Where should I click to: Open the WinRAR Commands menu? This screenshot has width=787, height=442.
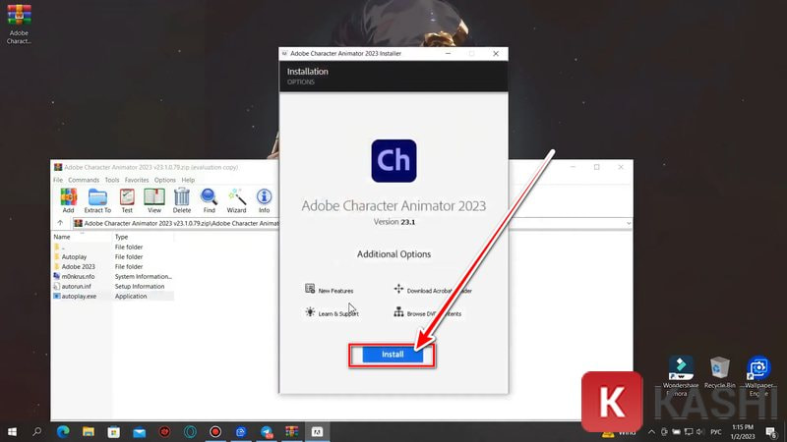point(84,180)
